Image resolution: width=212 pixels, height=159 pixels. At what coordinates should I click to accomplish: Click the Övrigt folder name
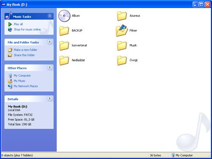[134, 60]
